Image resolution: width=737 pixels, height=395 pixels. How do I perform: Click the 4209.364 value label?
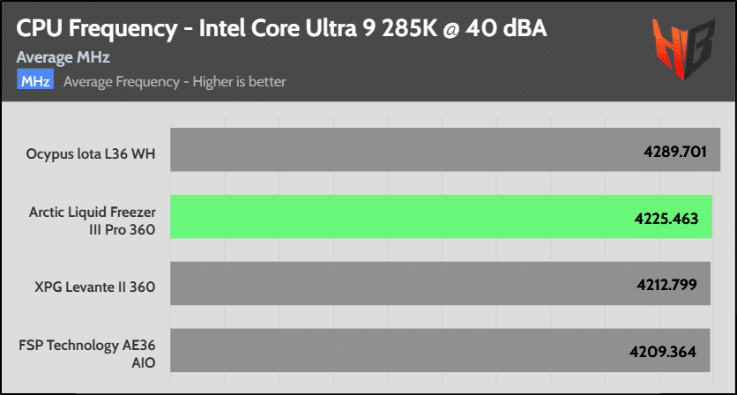point(664,352)
